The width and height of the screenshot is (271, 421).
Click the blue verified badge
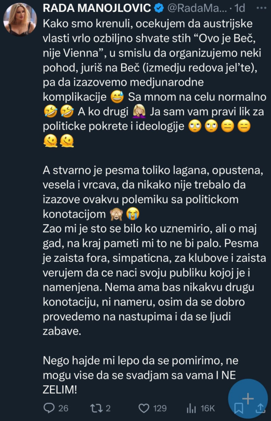pyautogui.click(x=159, y=8)
